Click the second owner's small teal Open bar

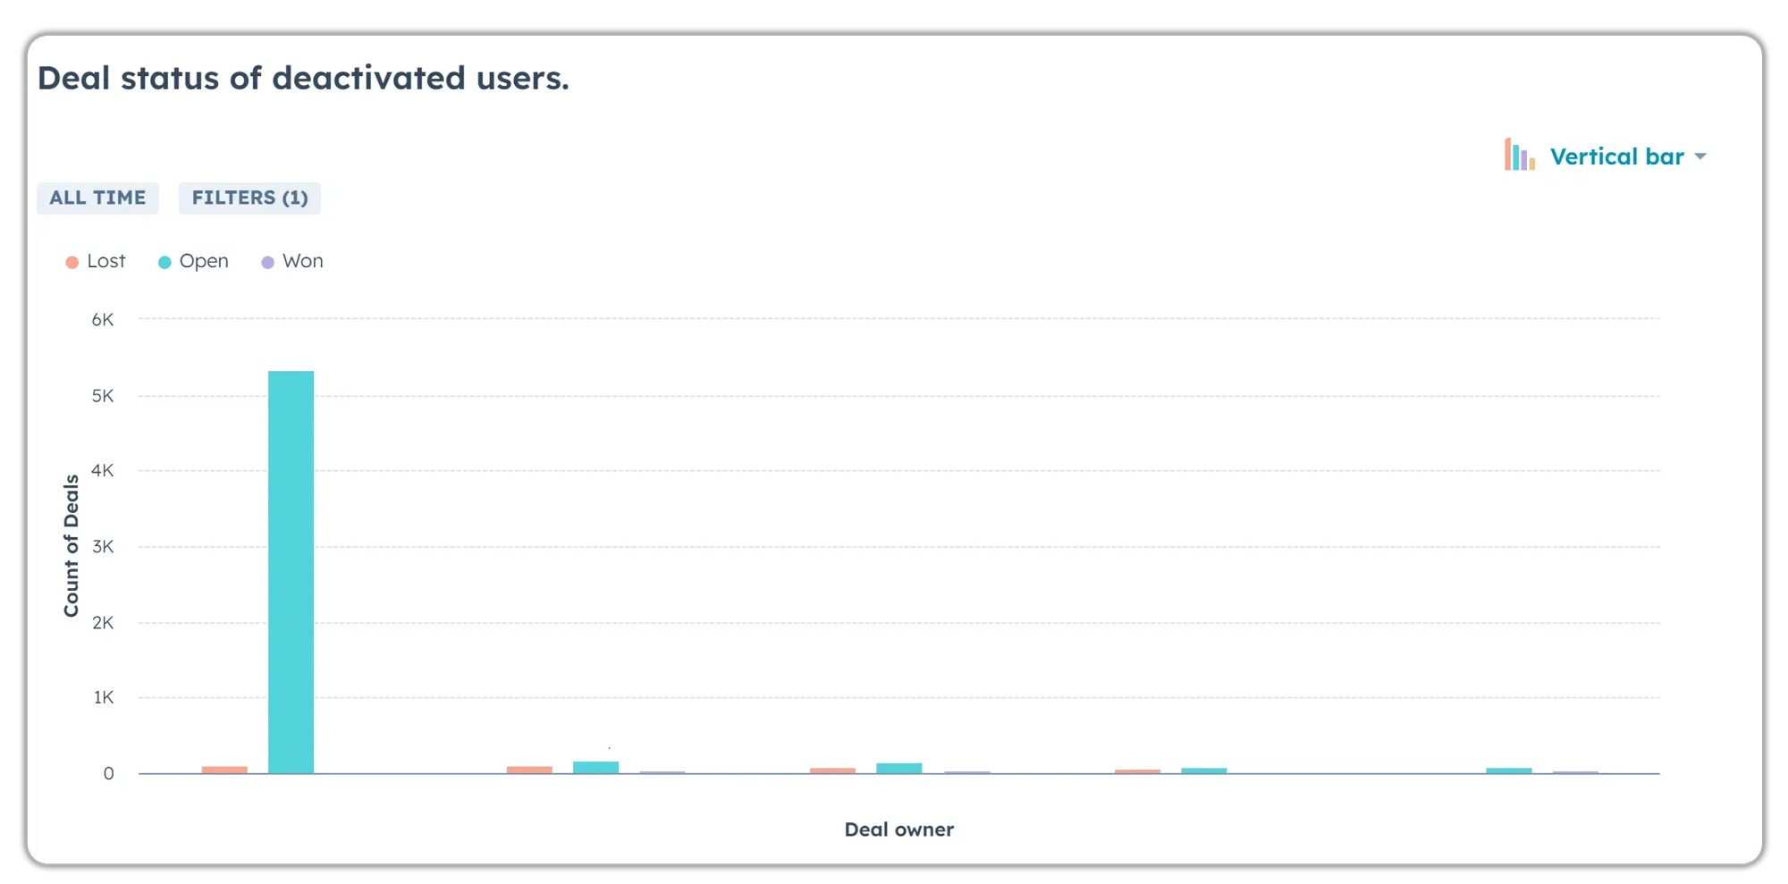click(x=594, y=765)
